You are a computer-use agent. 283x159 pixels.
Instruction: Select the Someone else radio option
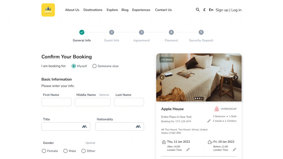click(x=95, y=66)
